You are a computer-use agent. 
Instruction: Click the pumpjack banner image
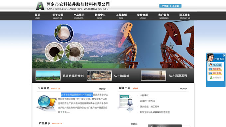click(113, 44)
